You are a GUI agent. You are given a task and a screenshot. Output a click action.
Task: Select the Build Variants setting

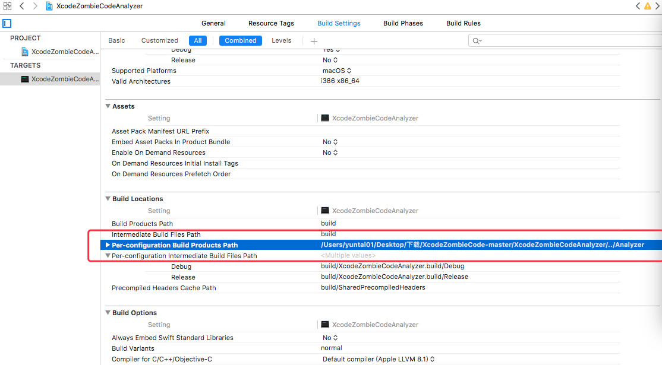[133, 348]
